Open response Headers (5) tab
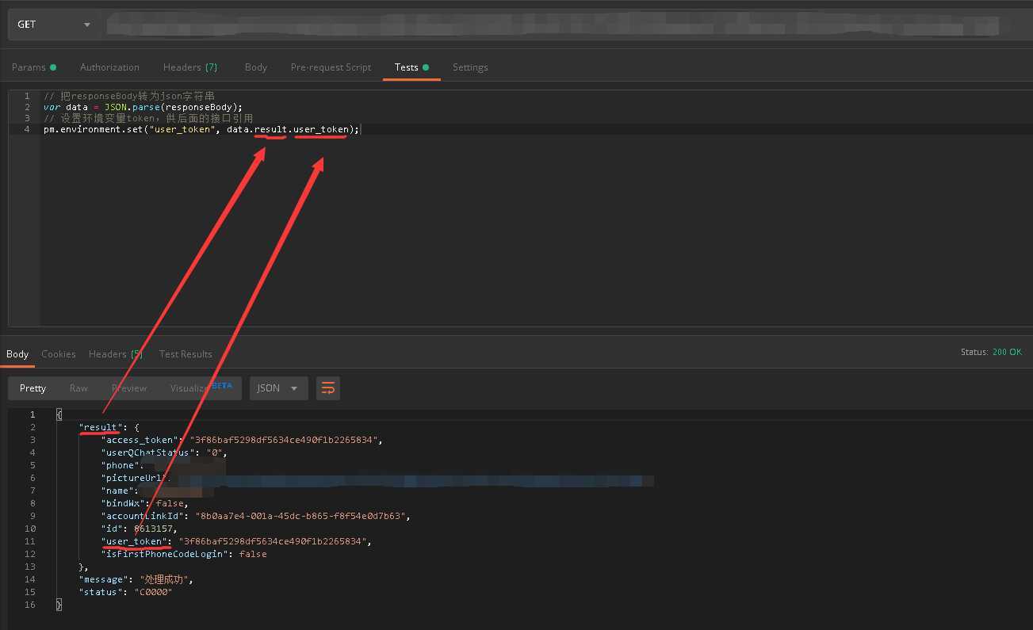 pos(116,354)
